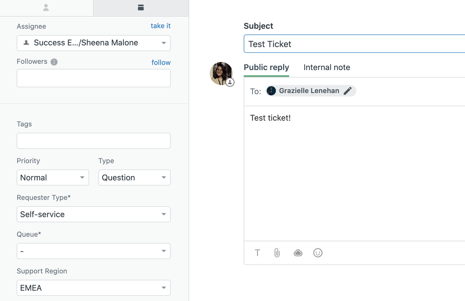
Task: Switch to the ticket fields panel icon
Action: [141, 7]
